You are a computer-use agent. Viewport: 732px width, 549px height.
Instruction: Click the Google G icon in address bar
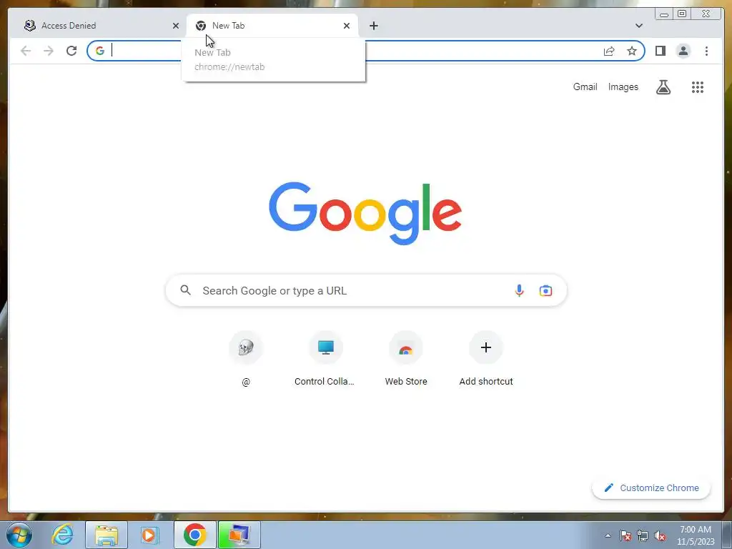[x=100, y=51]
